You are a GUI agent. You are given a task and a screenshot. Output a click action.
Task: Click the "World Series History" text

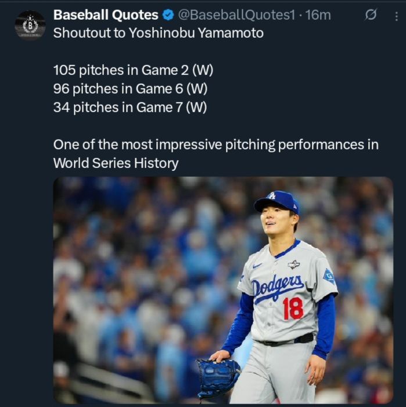pyautogui.click(x=116, y=163)
